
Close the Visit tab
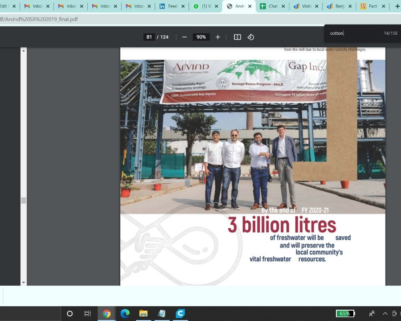tap(317, 6)
